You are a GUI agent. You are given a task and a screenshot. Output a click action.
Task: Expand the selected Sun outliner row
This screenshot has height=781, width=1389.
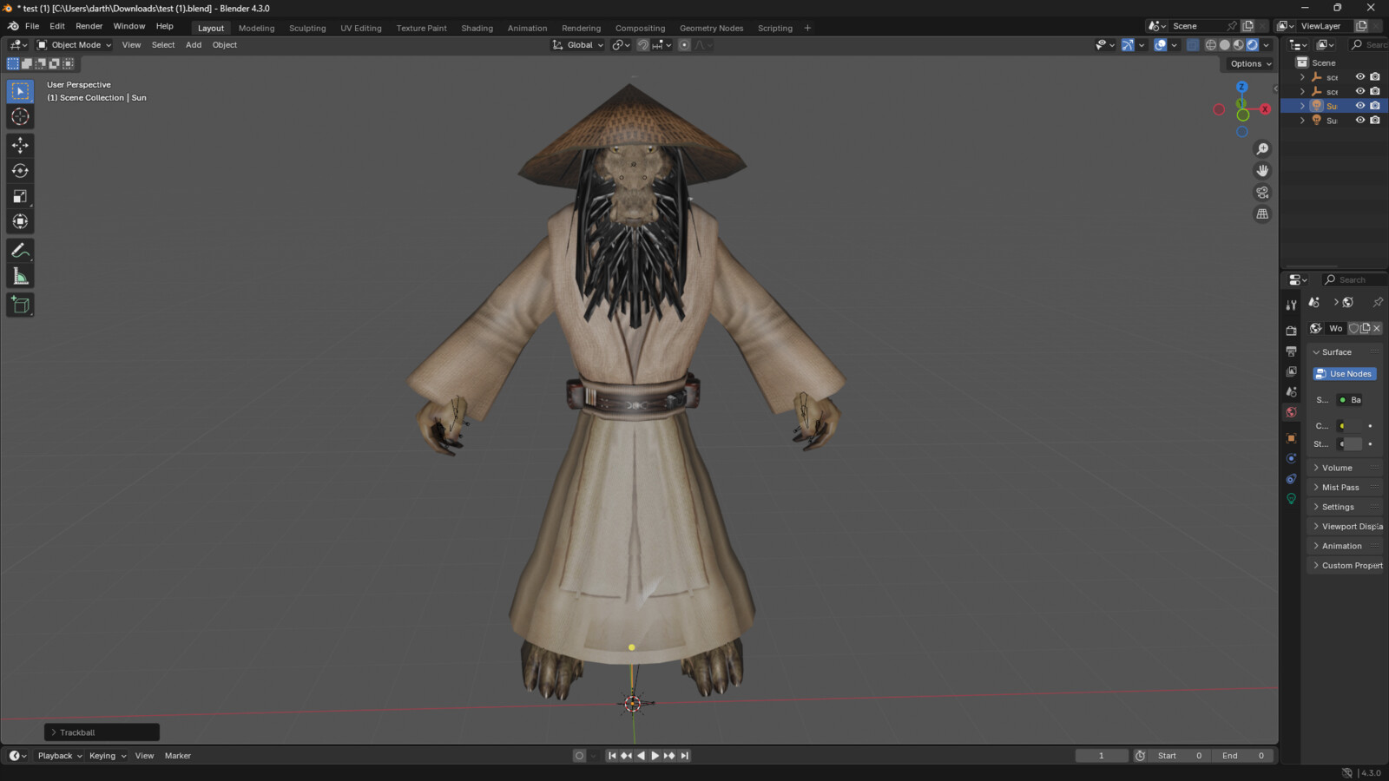tap(1302, 106)
